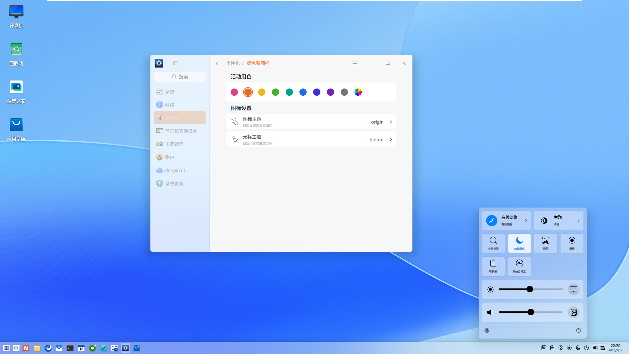The width and height of the screenshot is (629, 354).
Task: Open 深度之家 desktop icon
Action: coord(16,92)
